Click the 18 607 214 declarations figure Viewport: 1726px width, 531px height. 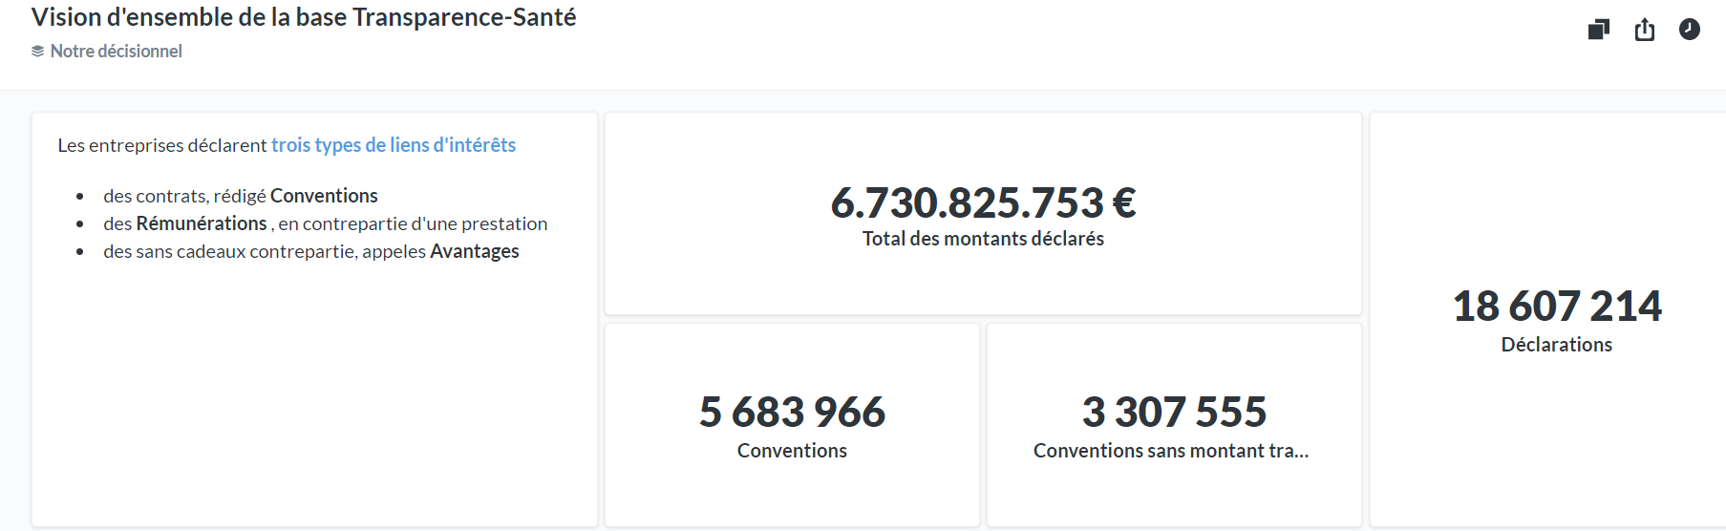(x=1557, y=307)
